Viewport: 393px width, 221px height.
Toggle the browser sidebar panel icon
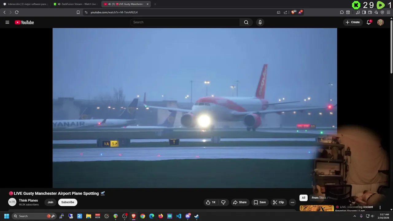coord(364,12)
